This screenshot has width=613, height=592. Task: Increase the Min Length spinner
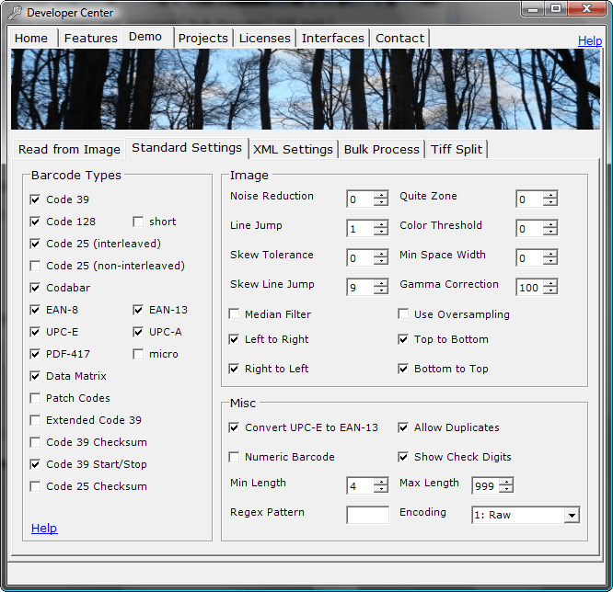point(380,483)
